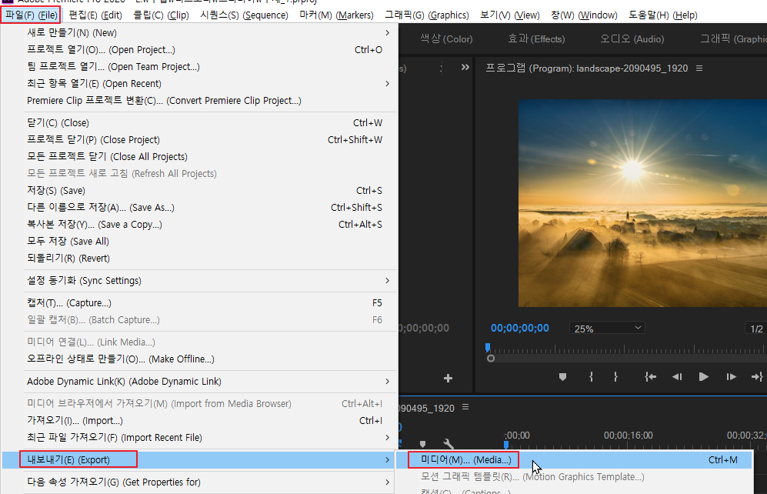This screenshot has width=767, height=494.
Task: Choose Save a Copy (복사본 저장)
Action: pyautogui.click(x=209, y=225)
